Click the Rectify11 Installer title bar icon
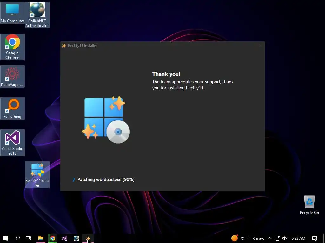 pyautogui.click(x=64, y=46)
